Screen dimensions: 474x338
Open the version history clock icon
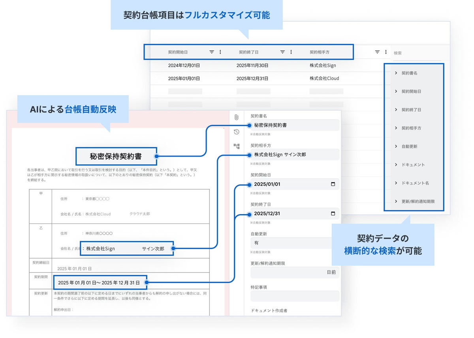click(237, 132)
